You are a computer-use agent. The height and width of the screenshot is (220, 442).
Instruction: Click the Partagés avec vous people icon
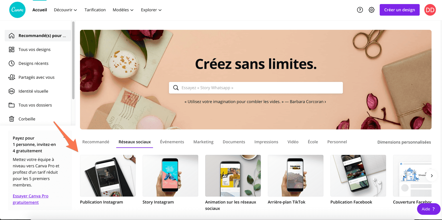[12, 77]
